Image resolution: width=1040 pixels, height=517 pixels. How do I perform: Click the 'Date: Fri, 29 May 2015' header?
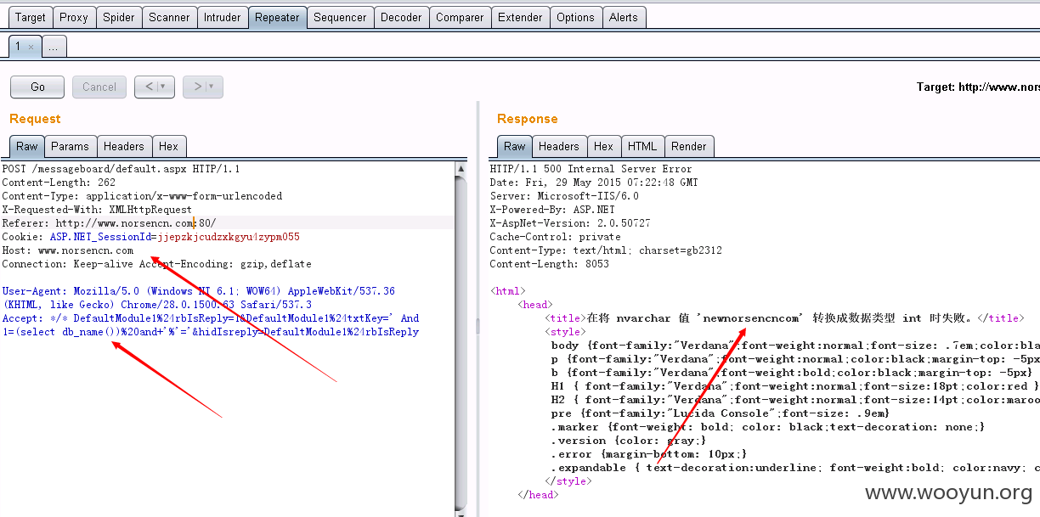click(594, 183)
